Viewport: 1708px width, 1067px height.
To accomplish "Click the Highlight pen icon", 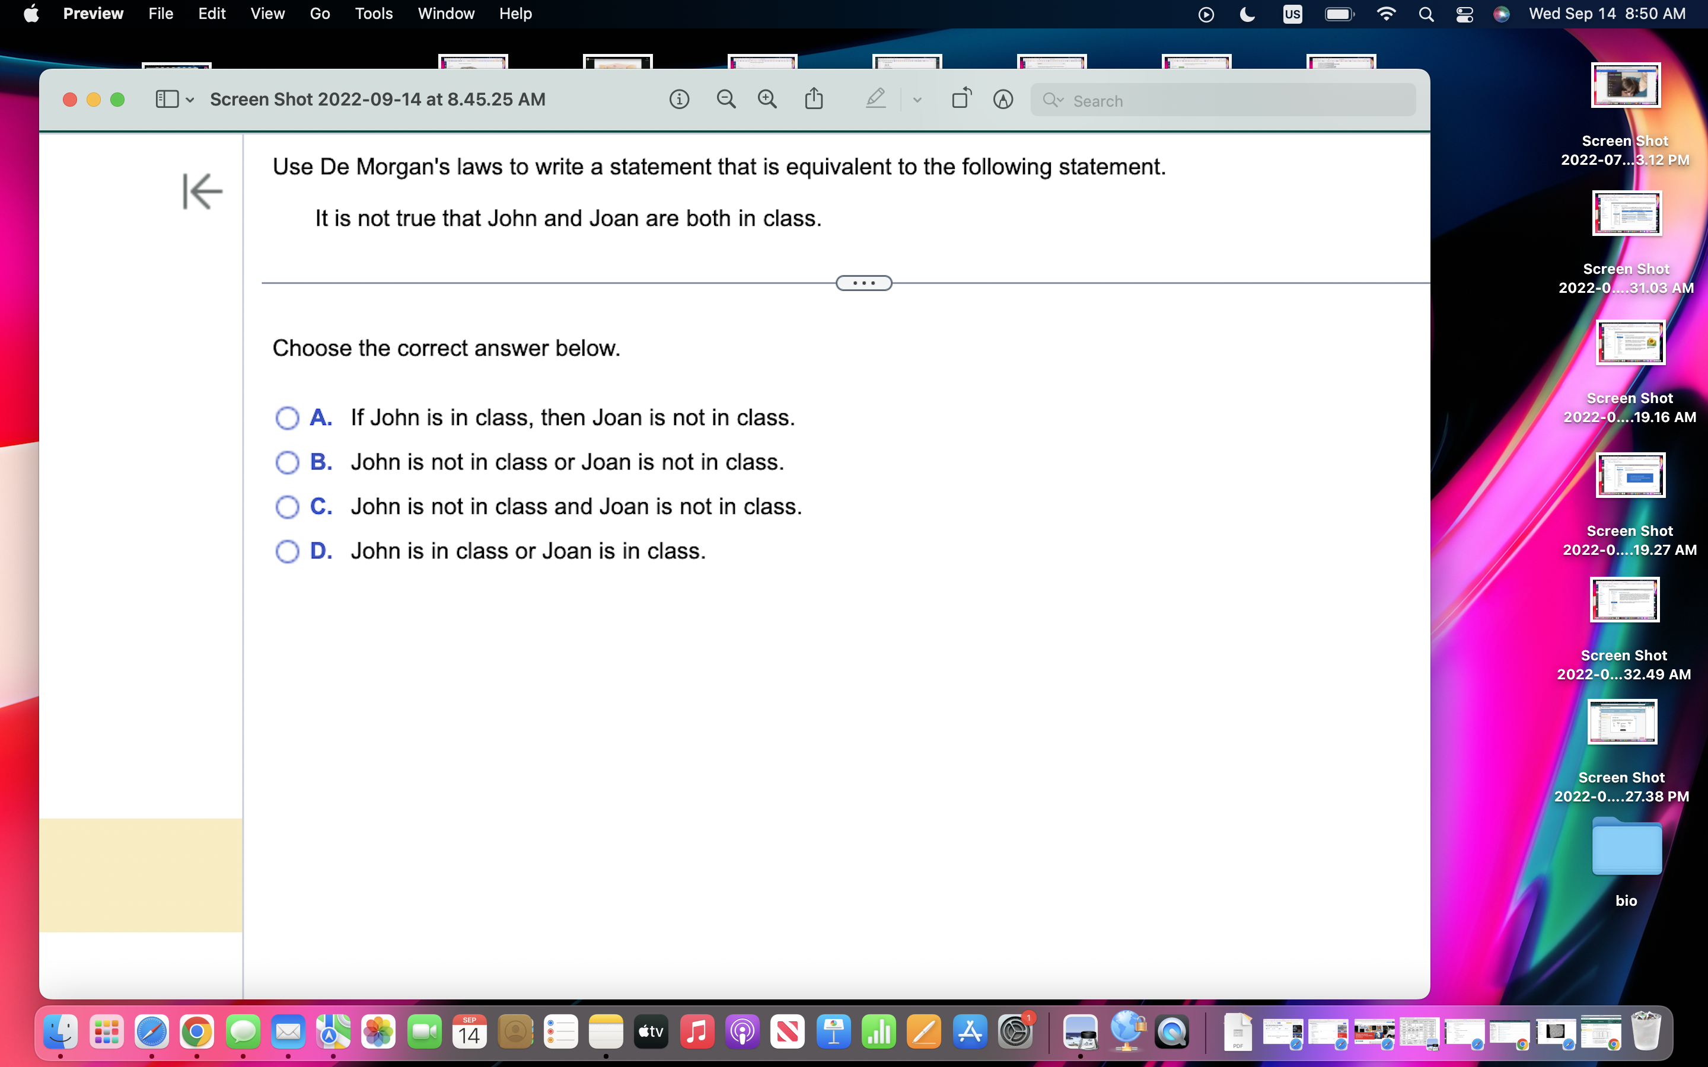I will [x=875, y=99].
